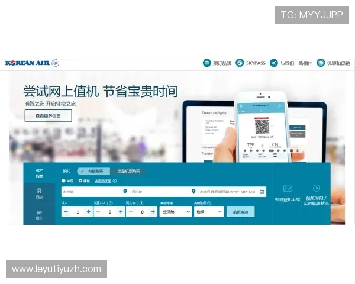This screenshot has width=355, height=284.
Task: Decrease the 儿童 child passenger count
Action: point(98,212)
